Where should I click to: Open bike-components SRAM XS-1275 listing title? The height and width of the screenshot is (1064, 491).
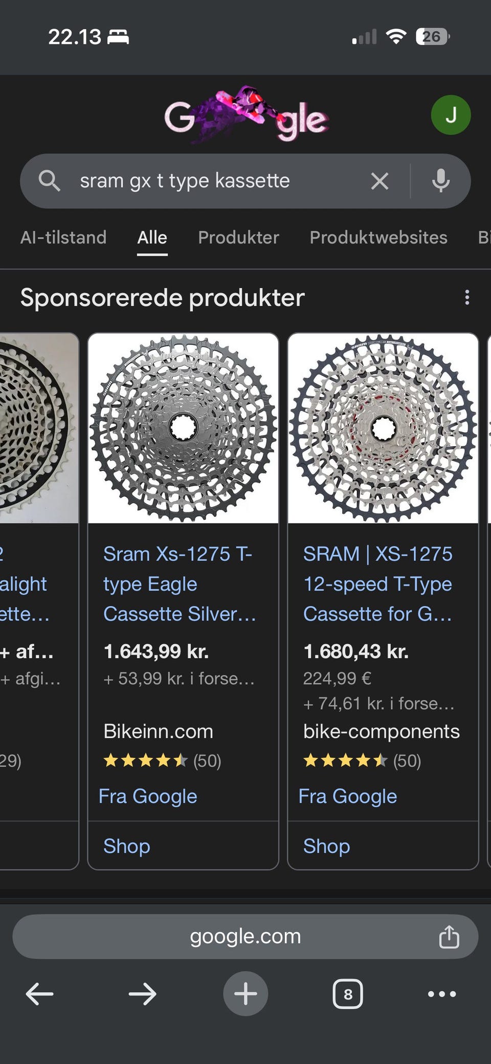(377, 584)
